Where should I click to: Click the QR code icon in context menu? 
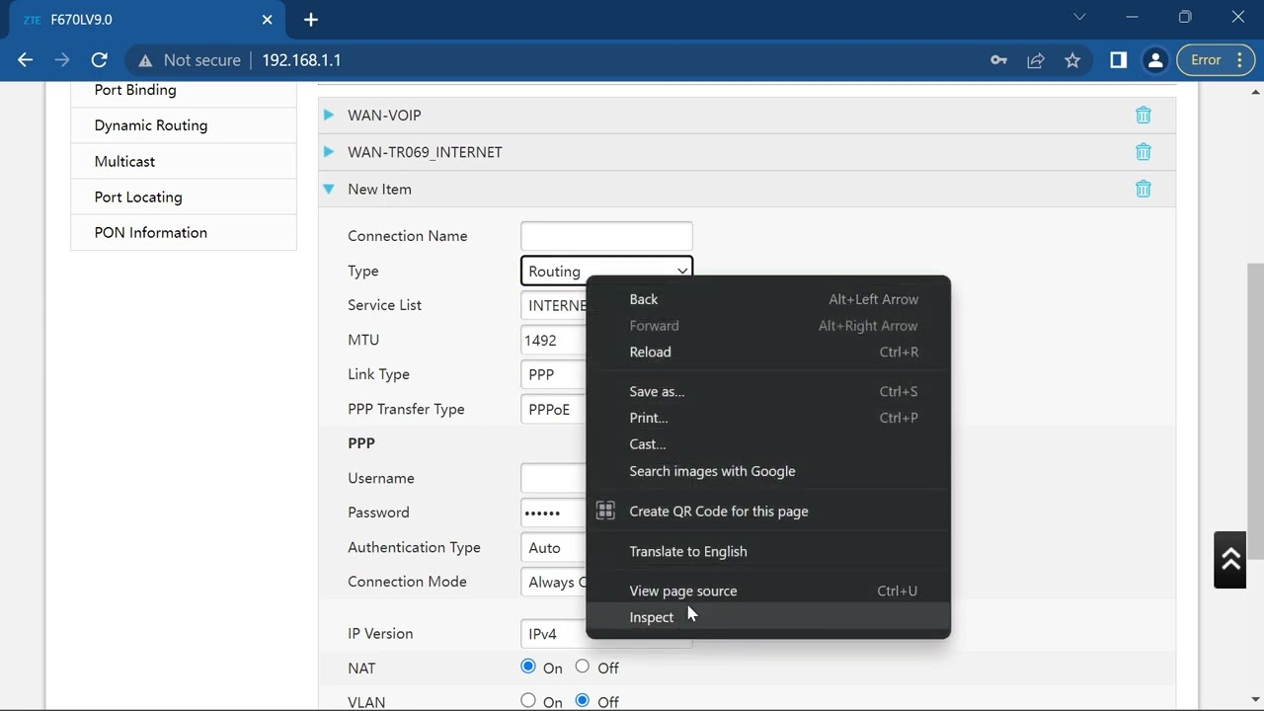pos(605,512)
